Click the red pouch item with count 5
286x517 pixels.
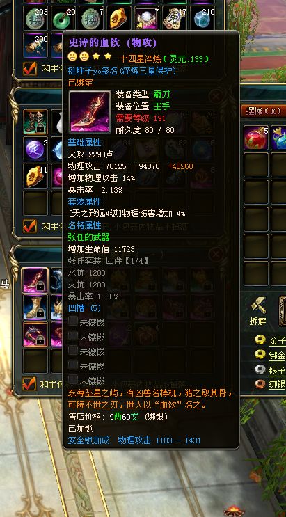256,138
